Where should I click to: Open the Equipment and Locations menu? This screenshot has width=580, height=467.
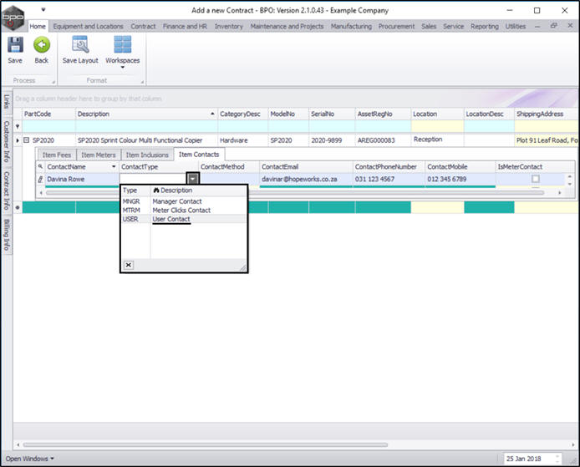point(88,26)
